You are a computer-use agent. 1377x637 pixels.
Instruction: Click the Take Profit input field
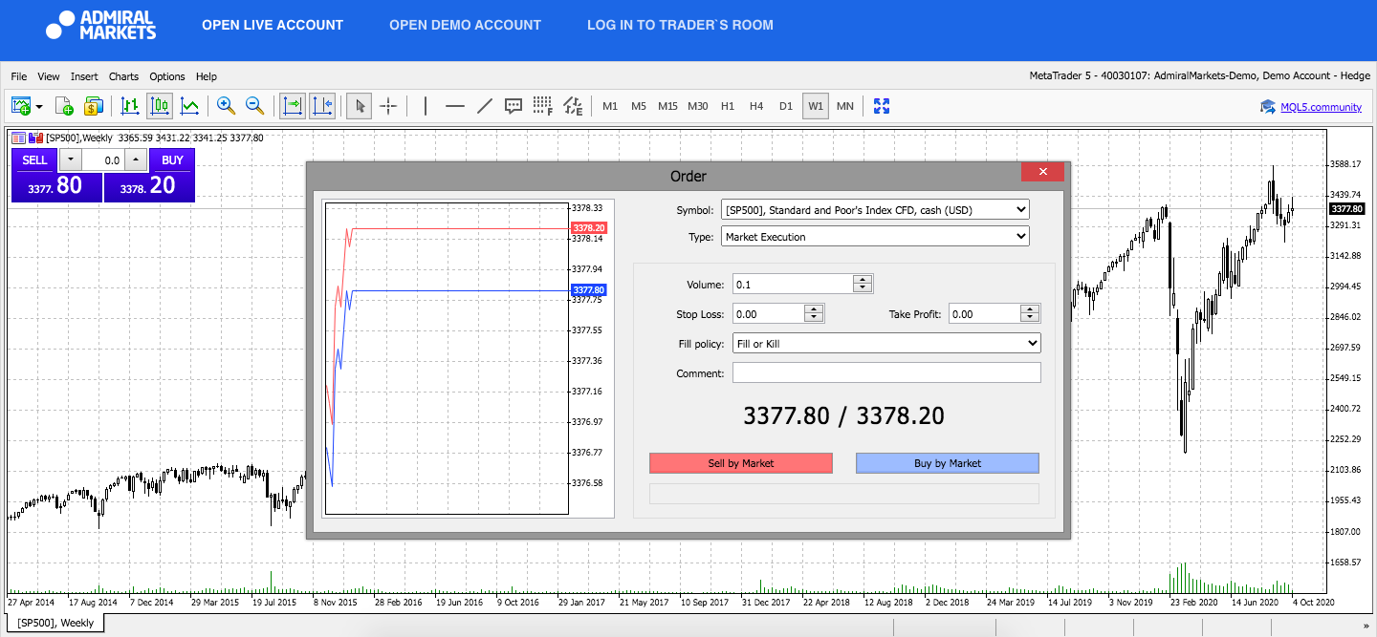coord(984,313)
